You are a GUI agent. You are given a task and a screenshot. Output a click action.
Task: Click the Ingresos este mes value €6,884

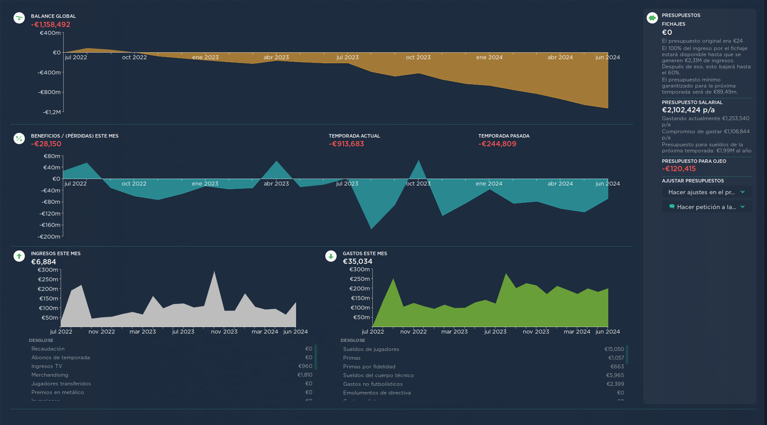pyautogui.click(x=44, y=262)
